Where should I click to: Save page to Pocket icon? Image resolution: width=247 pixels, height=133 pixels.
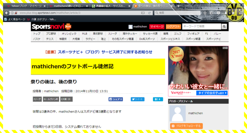tap(219, 13)
